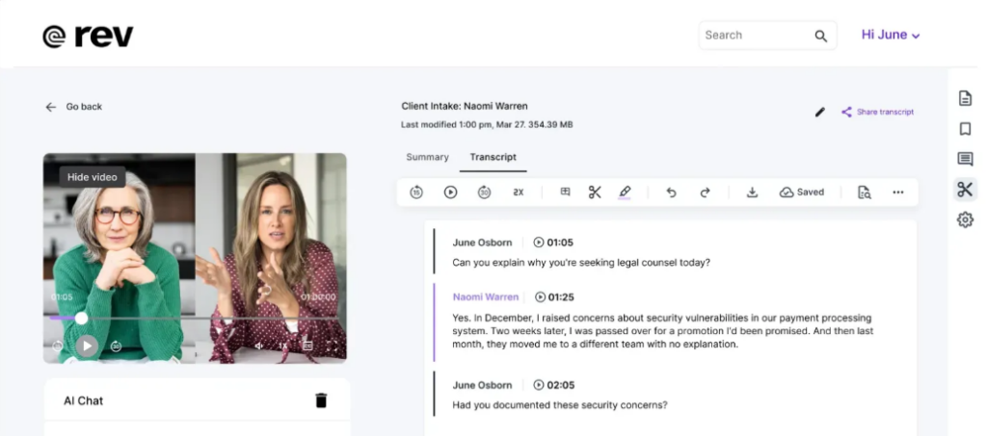Download the transcript
Image resolution: width=987 pixels, height=436 pixels.
[x=752, y=192]
